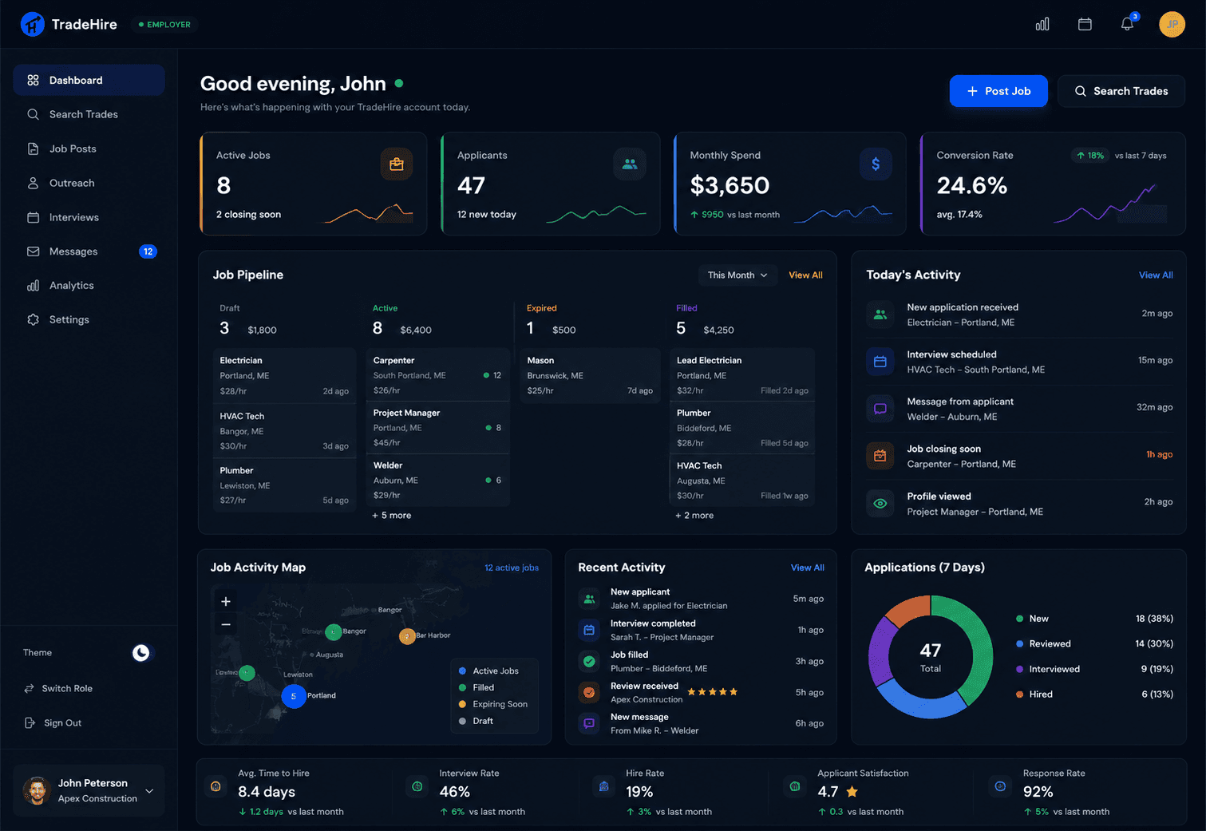
Task: Open the HVAC Tech draft job card
Action: (284, 430)
